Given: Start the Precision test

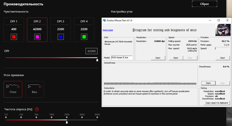Looking at the screenshot, I should (x=223, y=58).
